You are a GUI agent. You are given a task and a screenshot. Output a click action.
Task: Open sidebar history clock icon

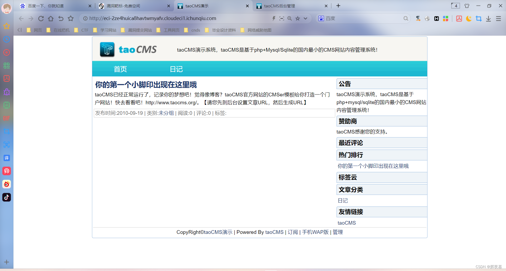(7, 39)
